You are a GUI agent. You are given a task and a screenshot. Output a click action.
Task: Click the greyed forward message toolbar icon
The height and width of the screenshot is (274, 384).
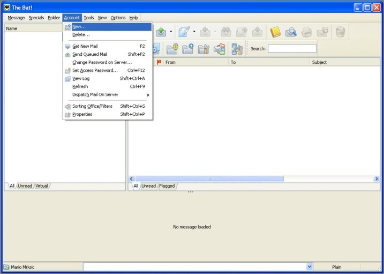242,32
